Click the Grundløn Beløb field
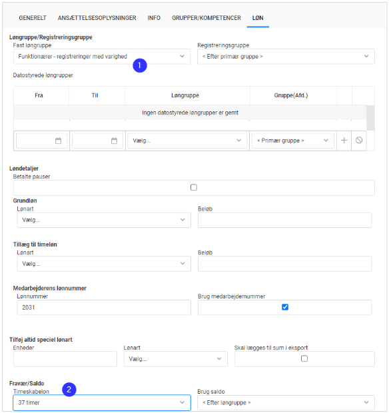389x413 pixels. click(284, 220)
